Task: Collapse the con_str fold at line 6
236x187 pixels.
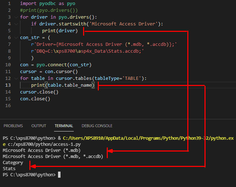Action: [16, 38]
